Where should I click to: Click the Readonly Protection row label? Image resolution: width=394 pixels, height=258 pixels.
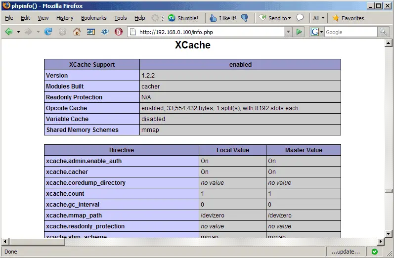74,97
